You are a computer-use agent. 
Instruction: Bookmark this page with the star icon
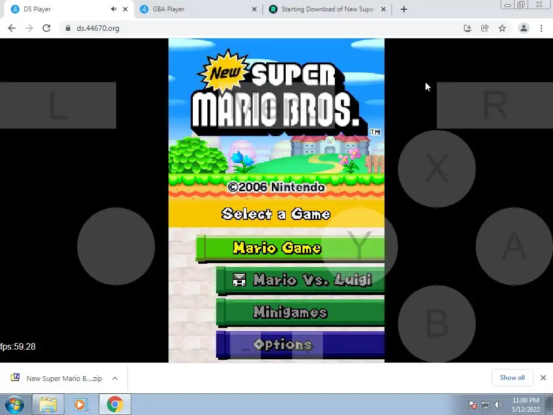click(x=502, y=28)
